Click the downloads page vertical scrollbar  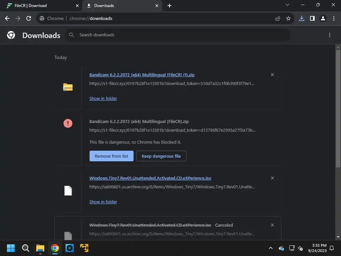click(338, 109)
